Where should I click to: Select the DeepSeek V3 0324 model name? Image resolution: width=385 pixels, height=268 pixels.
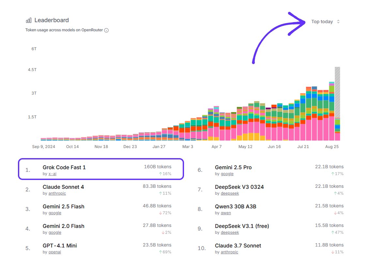coord(239,187)
